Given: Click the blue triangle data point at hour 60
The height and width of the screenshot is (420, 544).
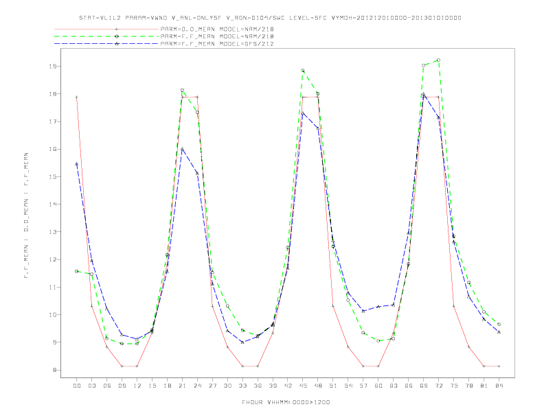Looking at the screenshot, I should click(x=378, y=307).
